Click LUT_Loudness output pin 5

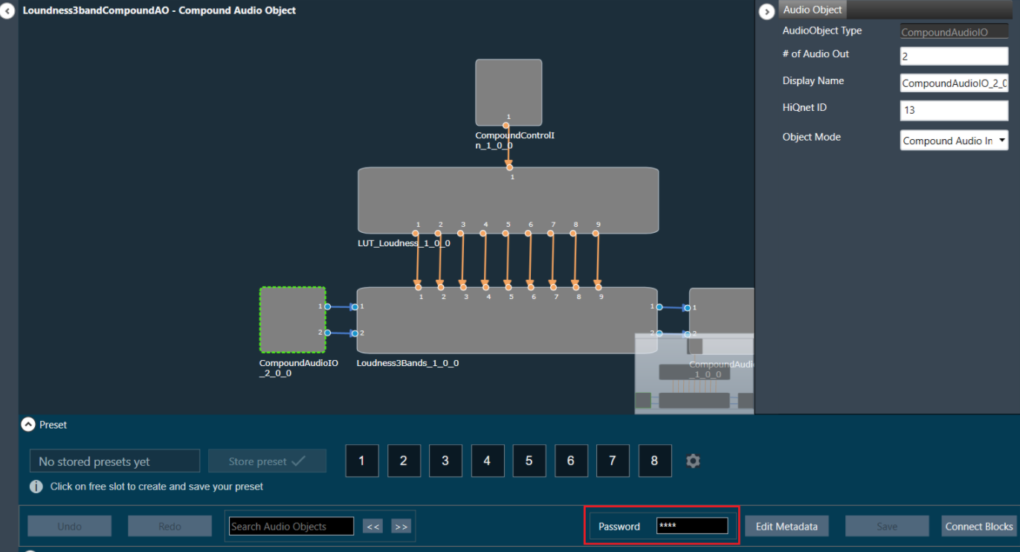506,234
